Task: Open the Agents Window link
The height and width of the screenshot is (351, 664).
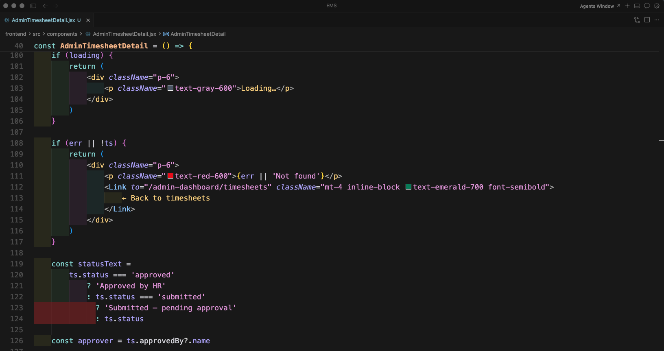Action: coord(600,6)
